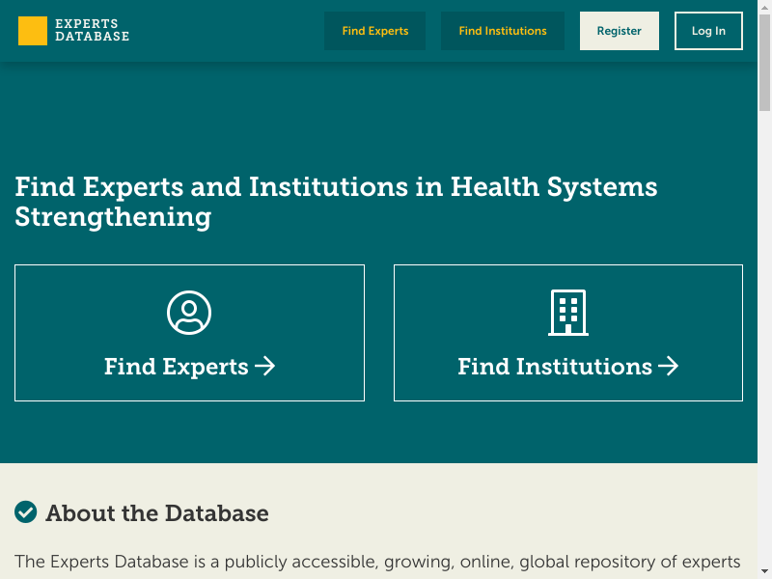
Task: Click the yellow square logo icon
Action: tap(32, 31)
